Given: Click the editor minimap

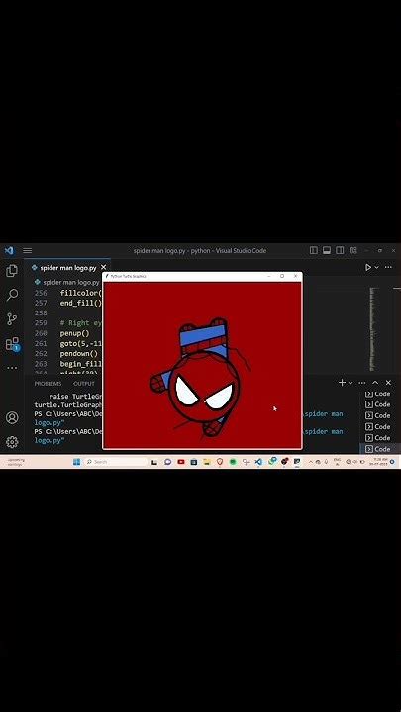Looking at the screenshot, I should click(372, 328).
